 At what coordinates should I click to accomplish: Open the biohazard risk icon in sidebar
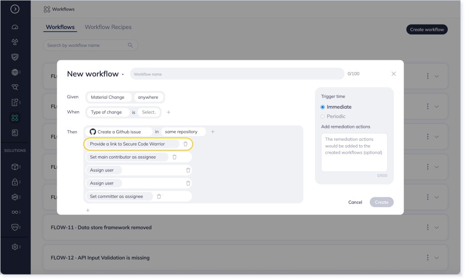(15, 42)
